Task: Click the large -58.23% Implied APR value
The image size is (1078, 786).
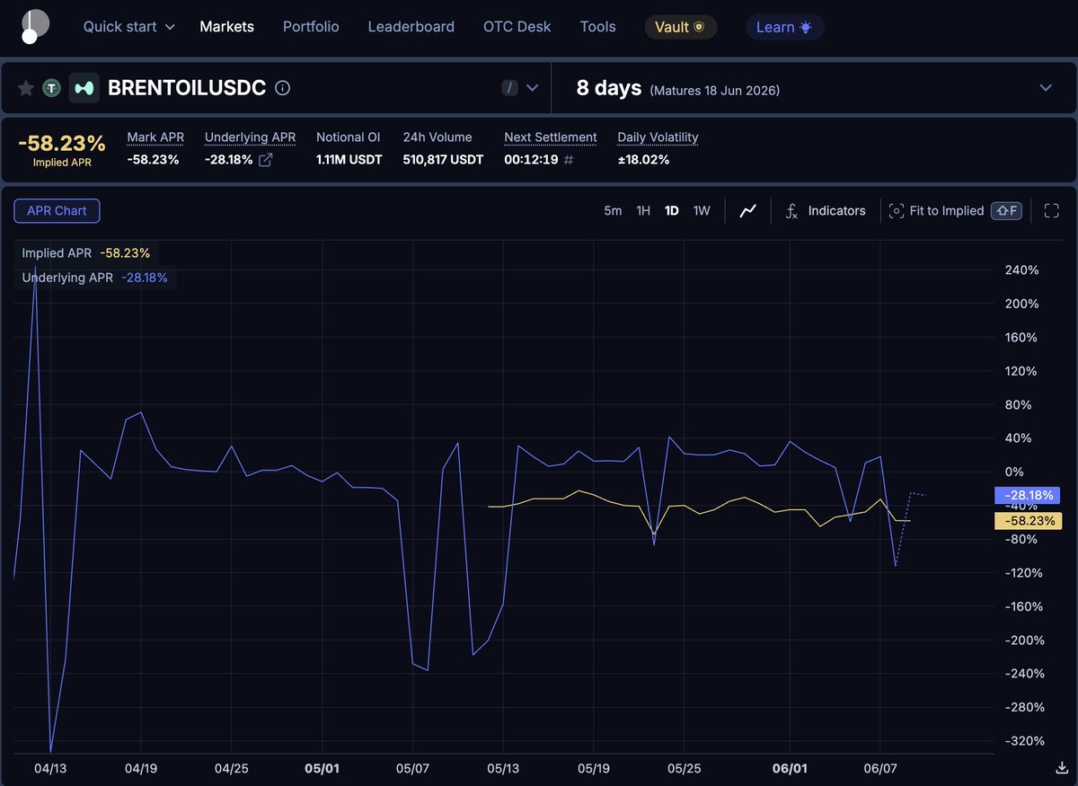Action: 62,143
